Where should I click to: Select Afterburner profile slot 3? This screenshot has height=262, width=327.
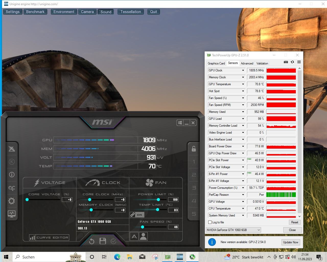(194, 188)
